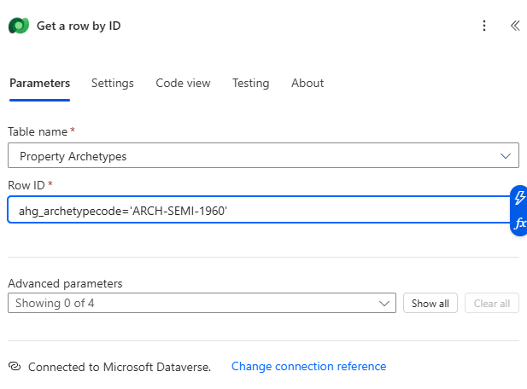The image size is (527, 389).
Task: Click the Row ID input field
Action: [259, 210]
